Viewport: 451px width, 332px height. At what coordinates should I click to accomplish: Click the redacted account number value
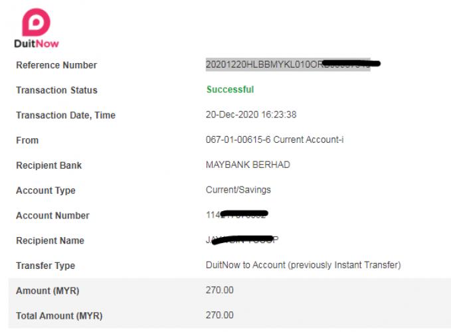[237, 214]
